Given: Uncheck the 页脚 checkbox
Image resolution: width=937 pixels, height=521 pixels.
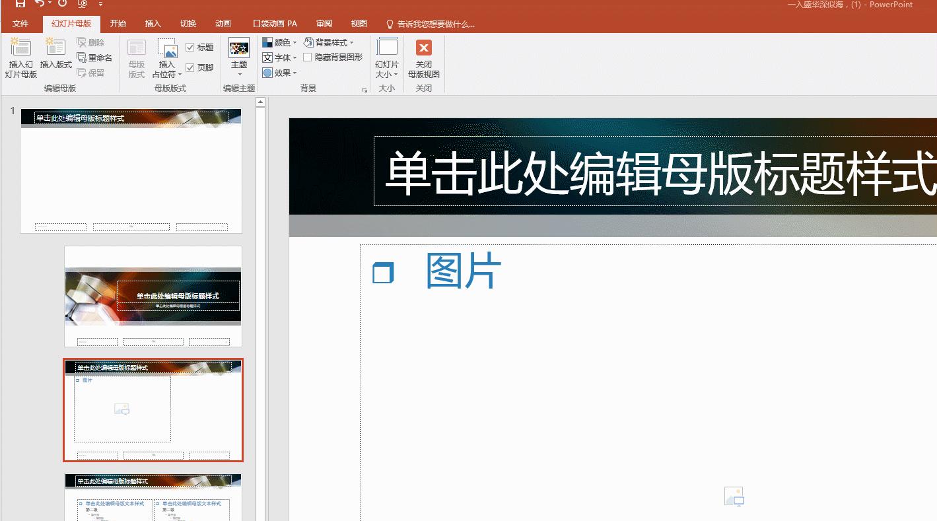Looking at the screenshot, I should click(x=190, y=67).
